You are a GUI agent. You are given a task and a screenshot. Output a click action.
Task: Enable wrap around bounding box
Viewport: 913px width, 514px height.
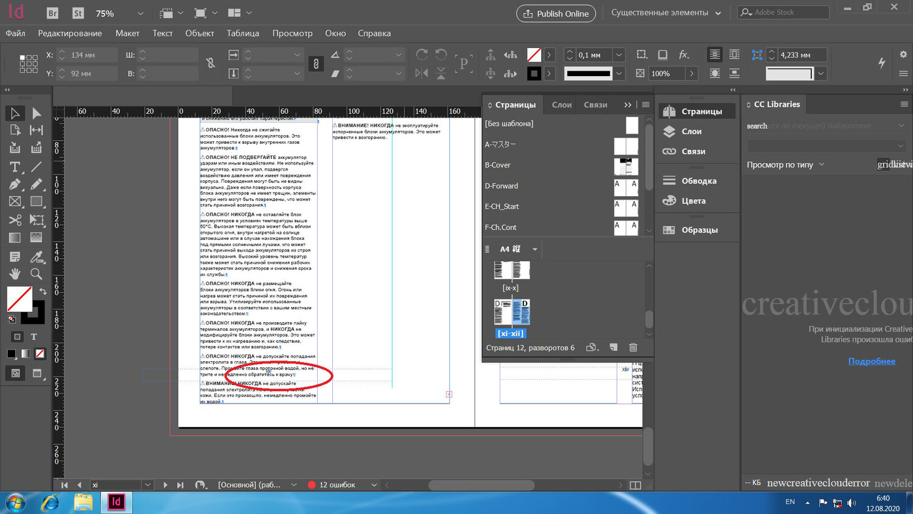(735, 55)
